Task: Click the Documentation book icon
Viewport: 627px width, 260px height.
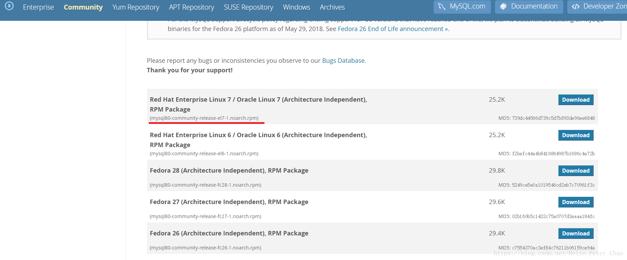Action: 503,6
